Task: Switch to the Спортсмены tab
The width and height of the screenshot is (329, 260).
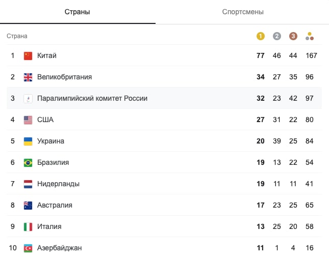Action: tap(243, 12)
